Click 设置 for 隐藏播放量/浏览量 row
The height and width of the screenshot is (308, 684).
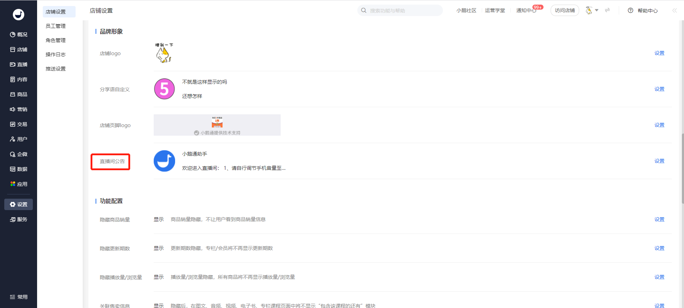(x=659, y=277)
